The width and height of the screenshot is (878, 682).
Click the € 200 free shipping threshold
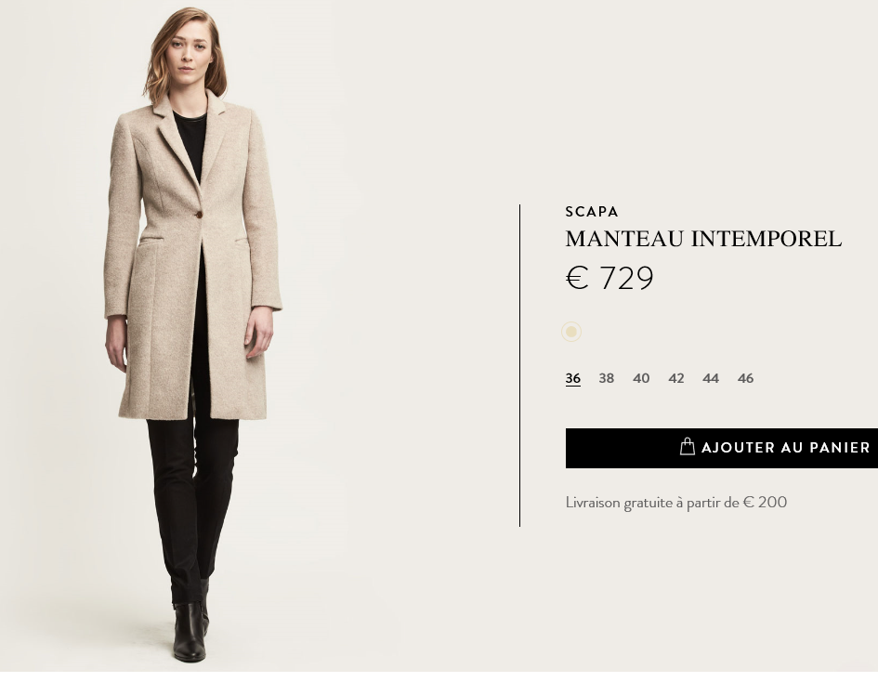tap(765, 503)
